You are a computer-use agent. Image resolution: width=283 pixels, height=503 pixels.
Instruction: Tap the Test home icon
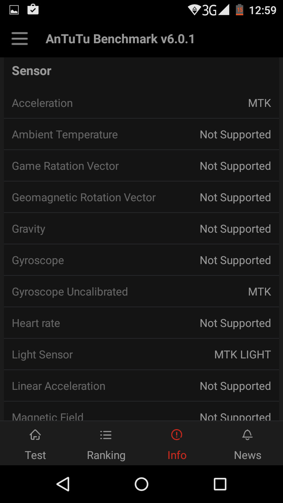click(35, 435)
